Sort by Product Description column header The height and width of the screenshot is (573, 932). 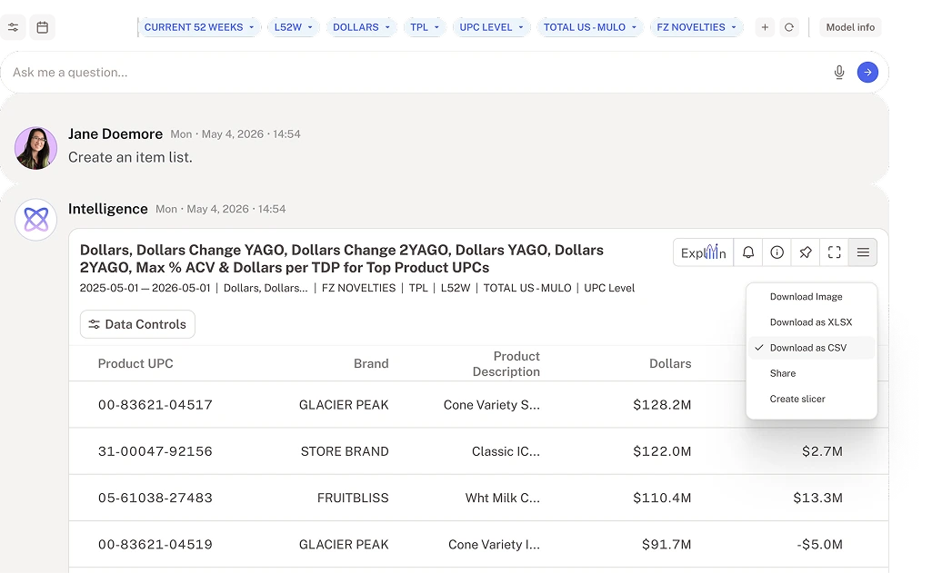[506, 364]
